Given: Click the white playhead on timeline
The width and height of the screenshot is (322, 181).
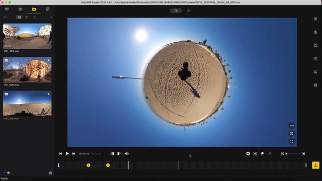Looking at the screenshot, I should [x=128, y=165].
